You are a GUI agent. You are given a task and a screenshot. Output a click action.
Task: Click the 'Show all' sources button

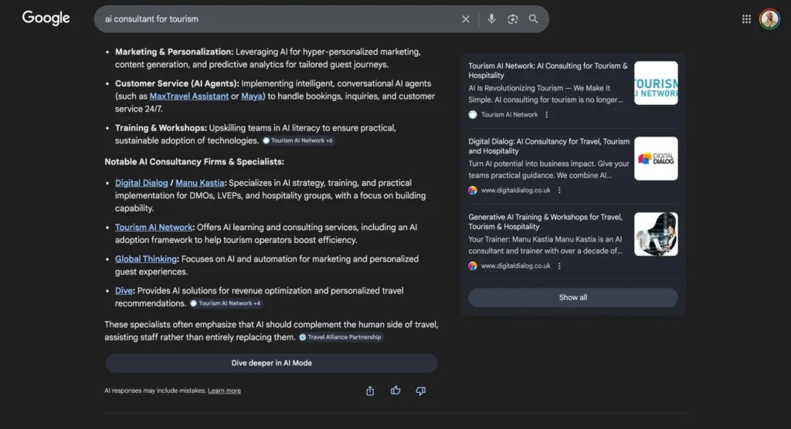pos(573,297)
